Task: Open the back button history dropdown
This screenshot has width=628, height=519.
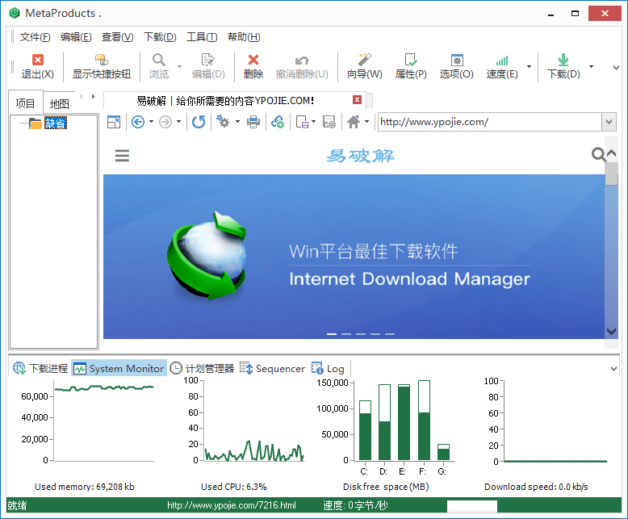Action: pos(151,122)
